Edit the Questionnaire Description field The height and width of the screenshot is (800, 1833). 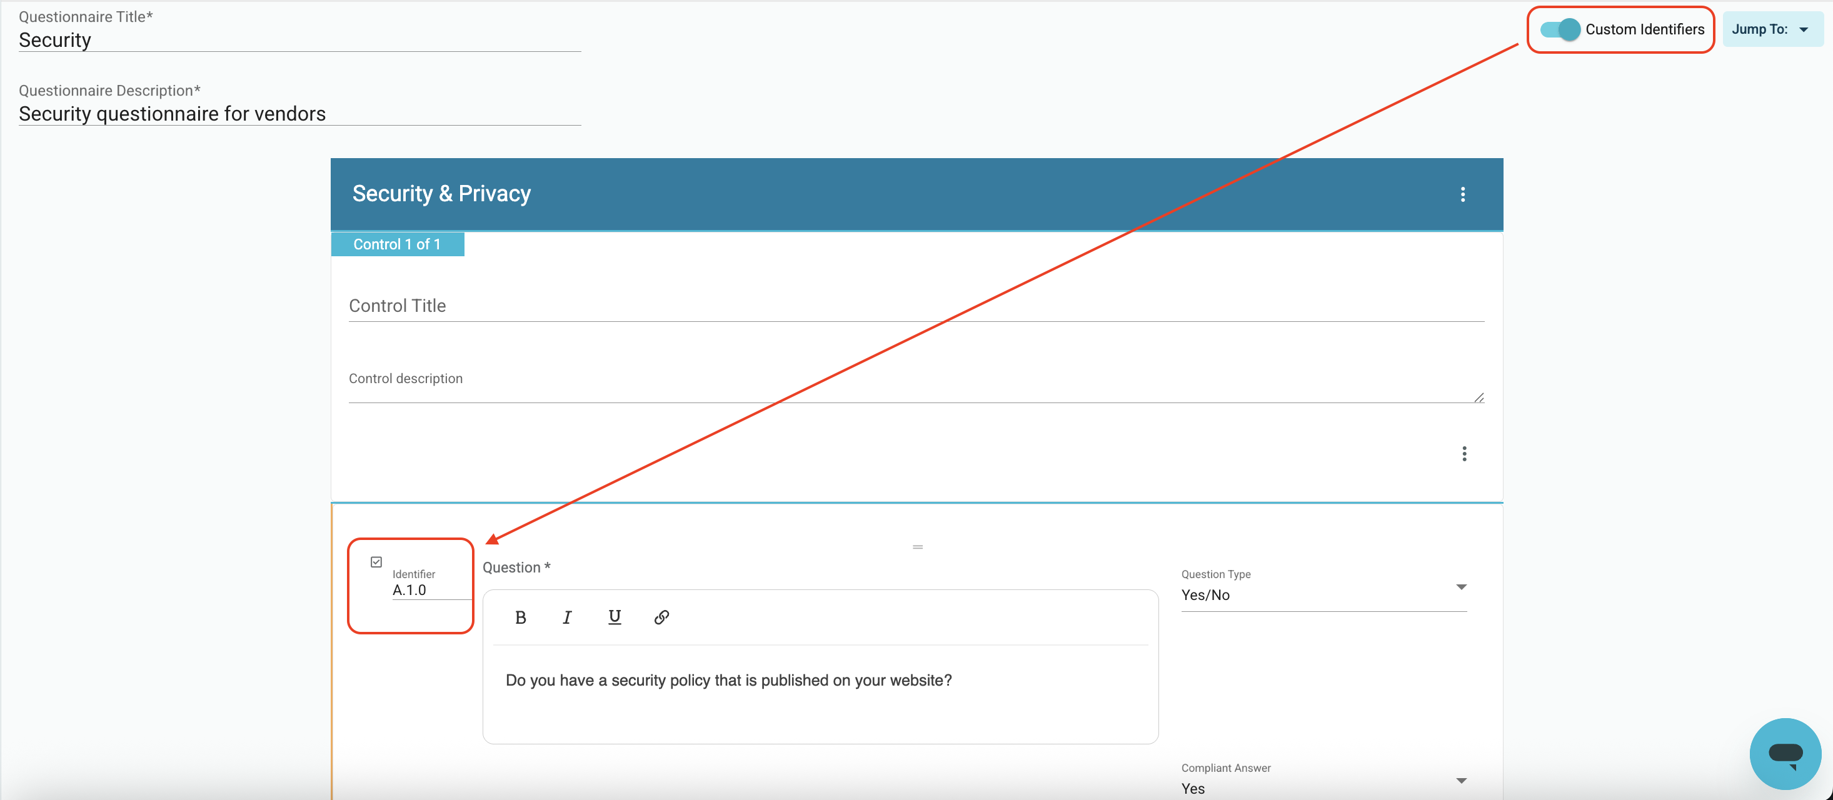[299, 114]
